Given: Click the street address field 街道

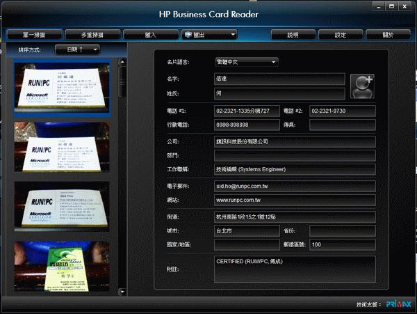Looking at the screenshot, I should point(295,217).
